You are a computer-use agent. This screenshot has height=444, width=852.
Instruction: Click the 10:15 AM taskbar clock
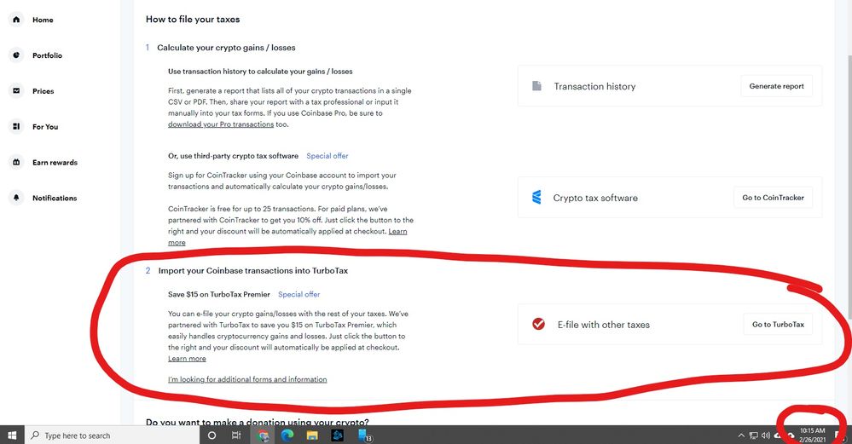[812, 435]
